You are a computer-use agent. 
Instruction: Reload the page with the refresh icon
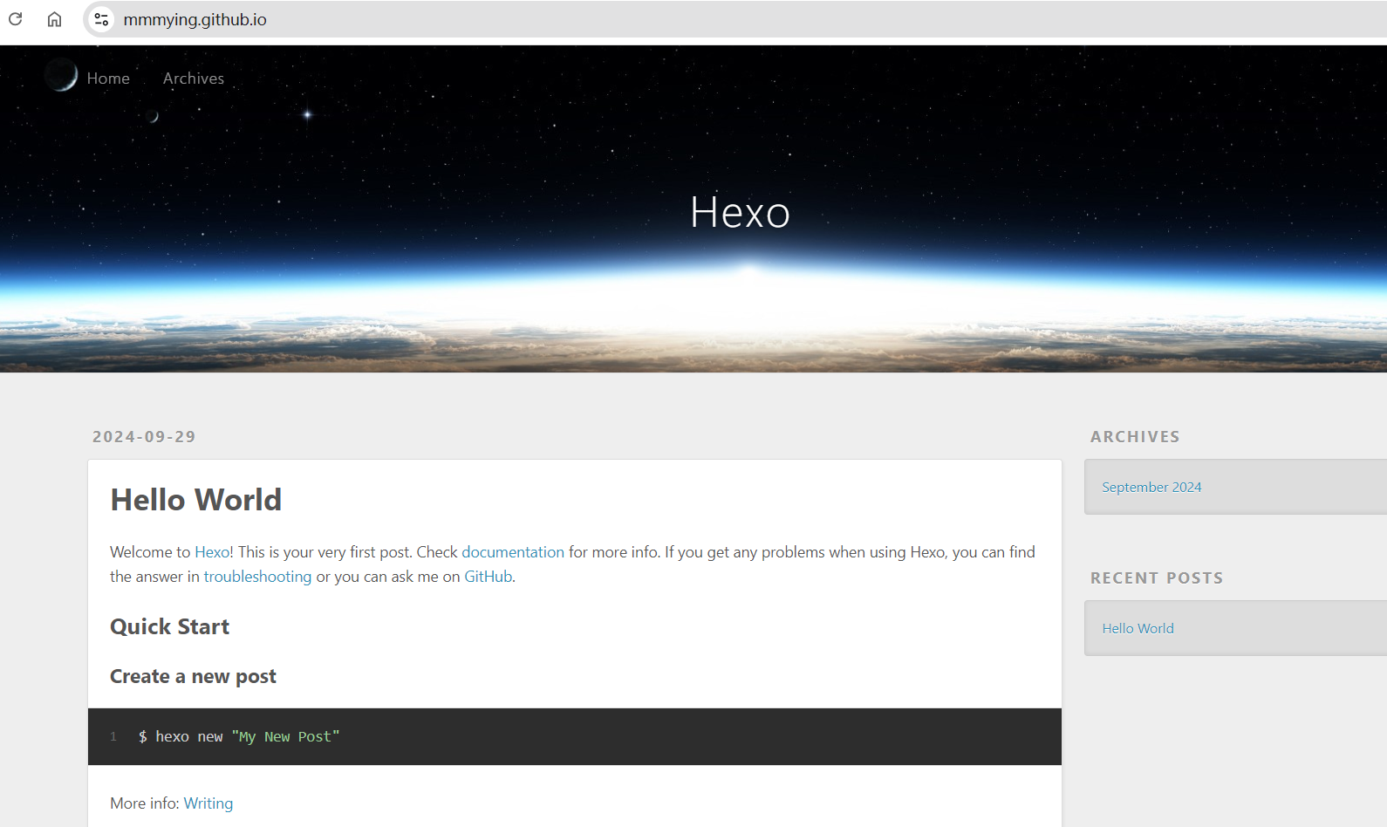16,19
